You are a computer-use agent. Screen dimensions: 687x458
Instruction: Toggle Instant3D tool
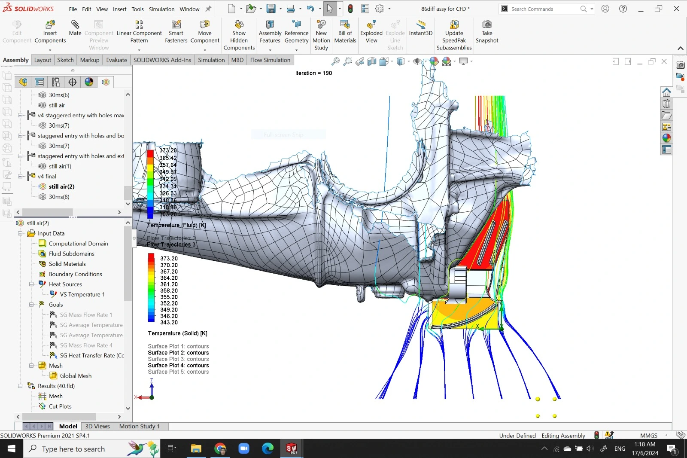[421, 28]
